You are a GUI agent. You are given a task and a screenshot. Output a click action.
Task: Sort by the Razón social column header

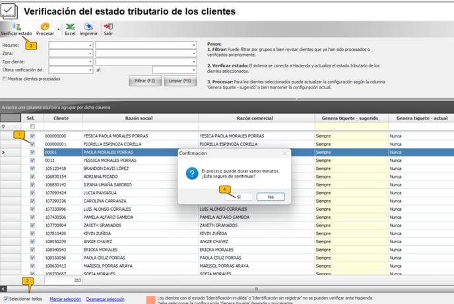pos(141,118)
